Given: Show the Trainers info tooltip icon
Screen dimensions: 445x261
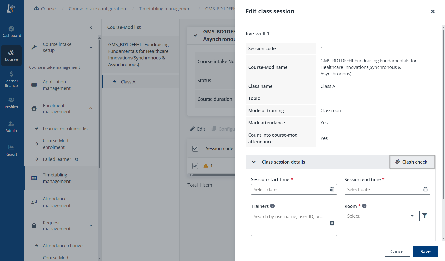Looking at the screenshot, I should (x=272, y=206).
